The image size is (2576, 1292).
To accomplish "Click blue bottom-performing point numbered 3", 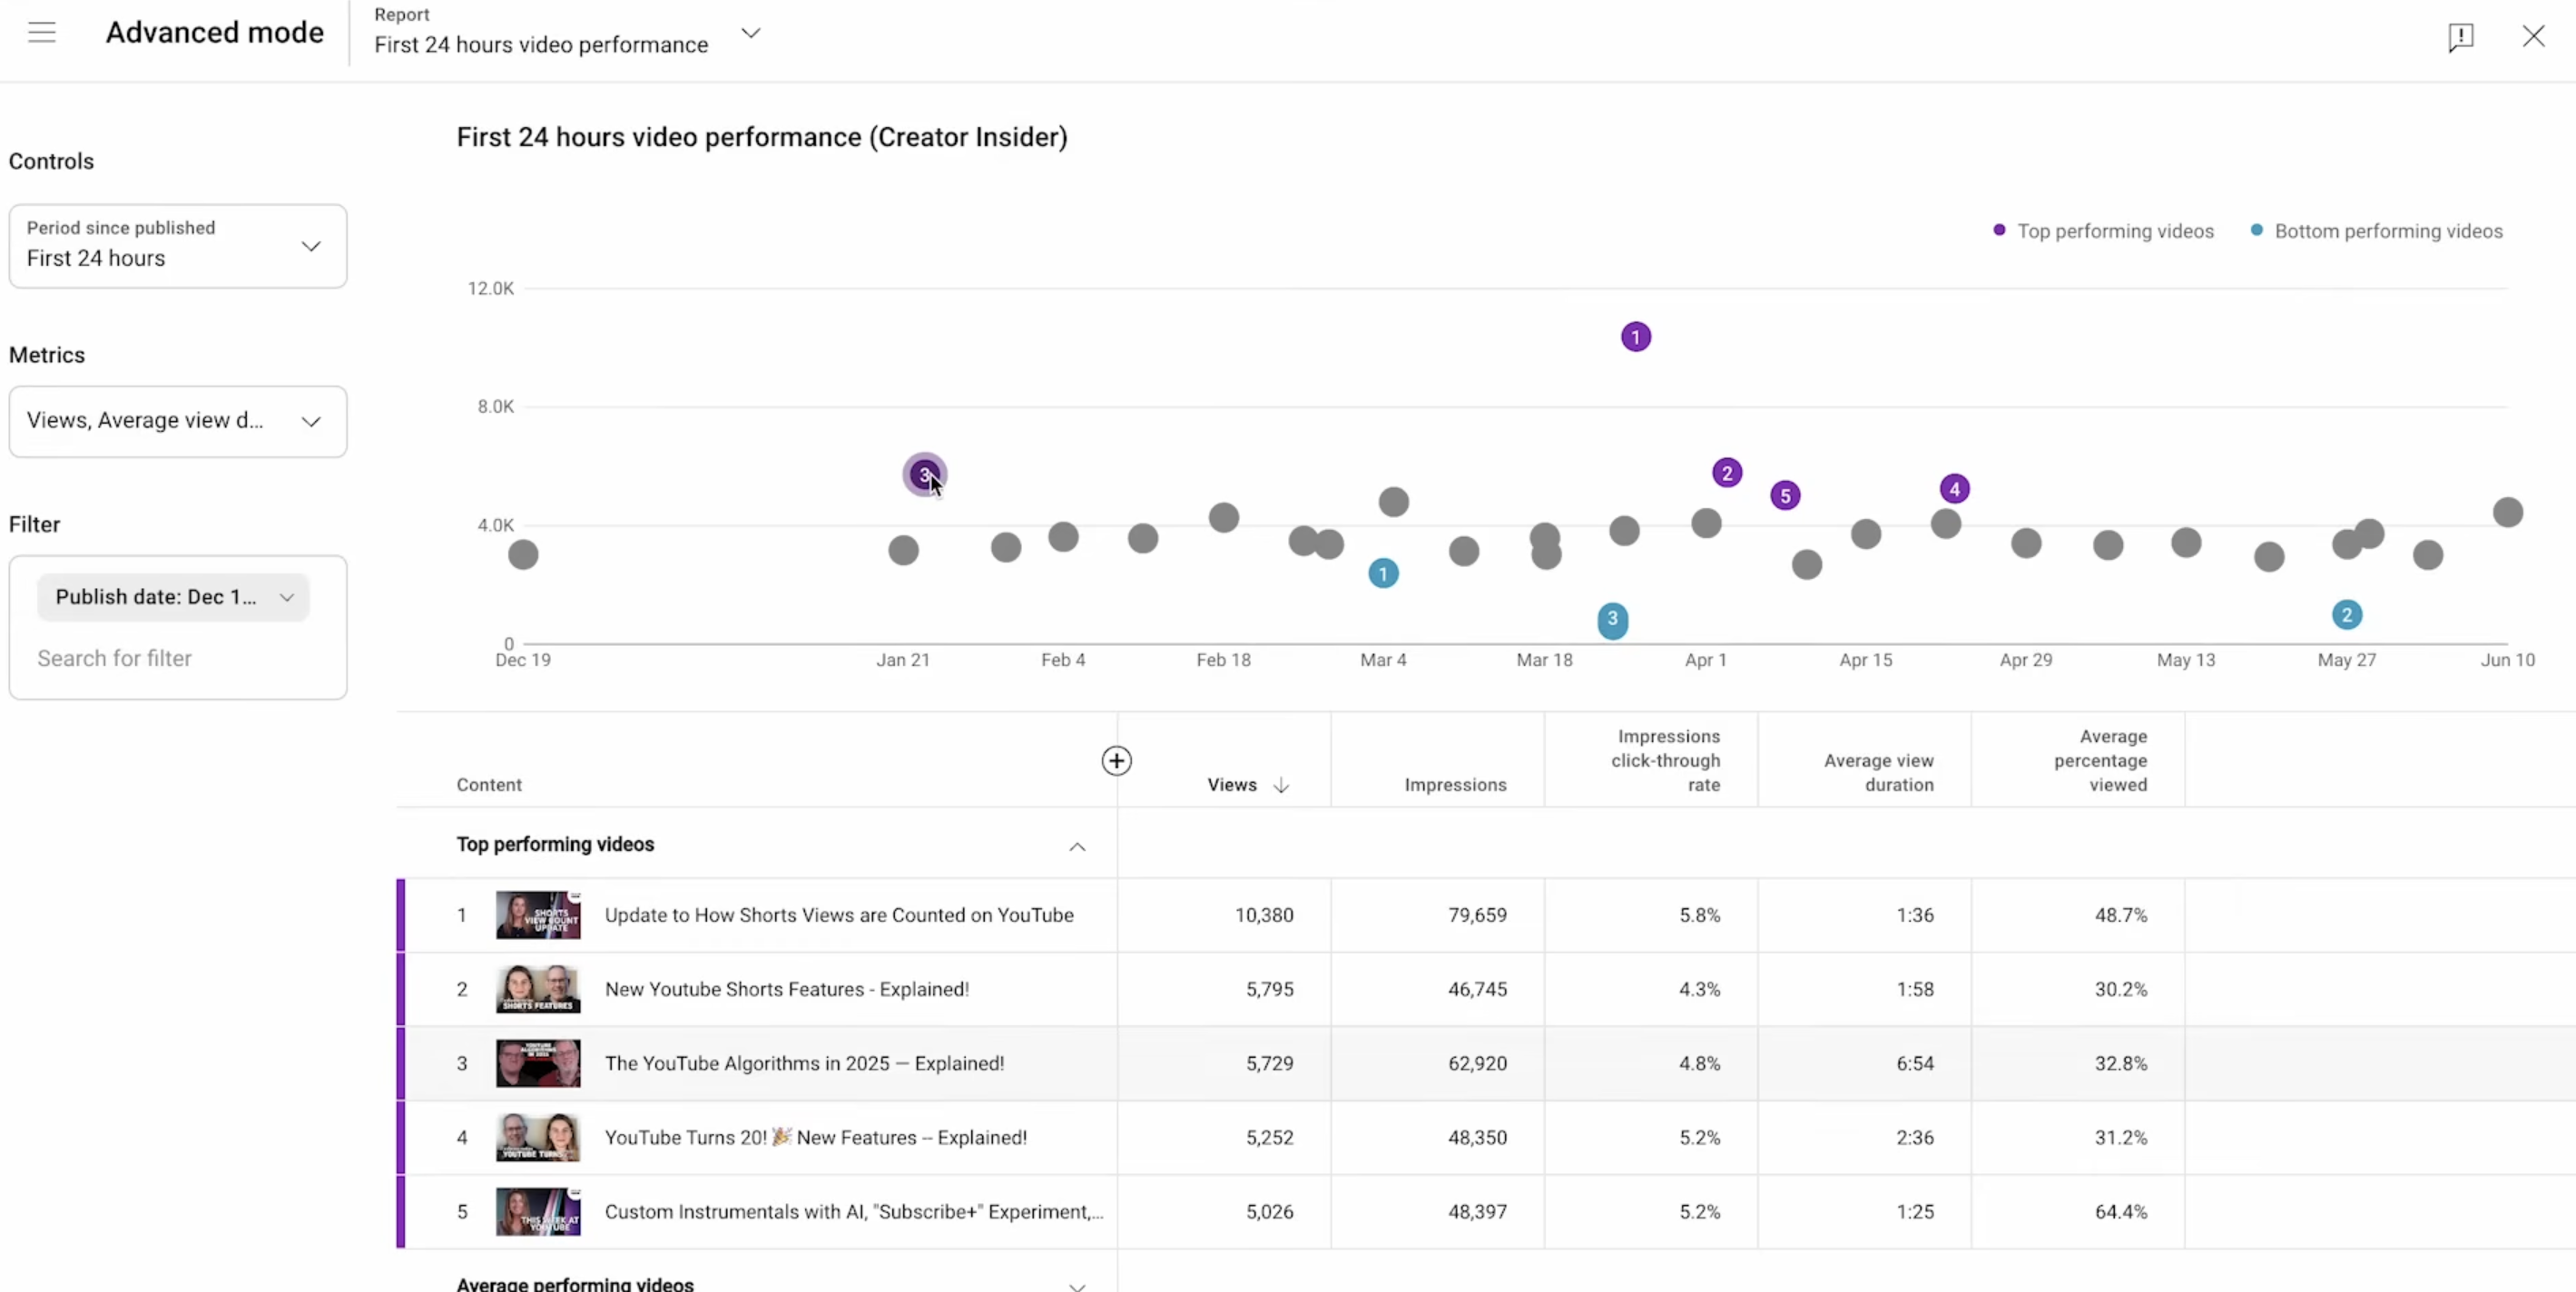I will click(x=1612, y=620).
